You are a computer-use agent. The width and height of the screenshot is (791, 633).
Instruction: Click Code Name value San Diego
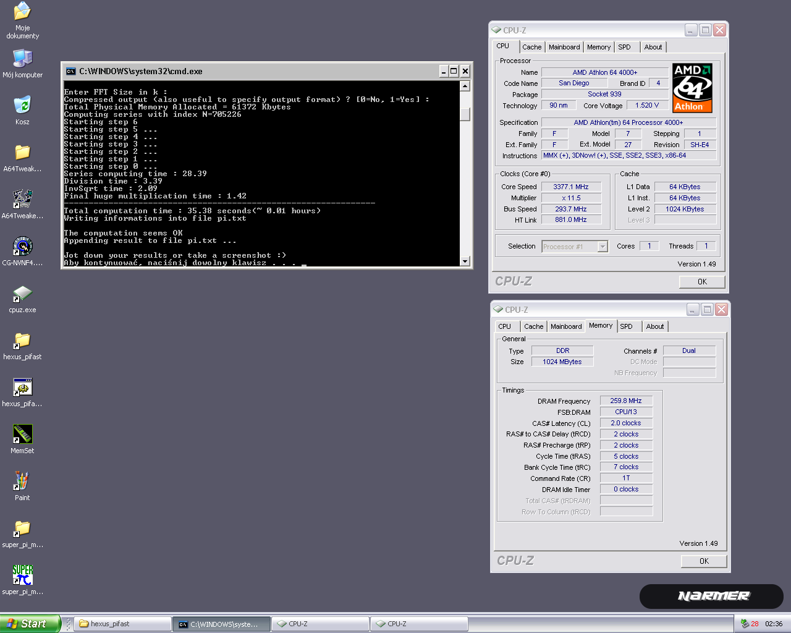coord(574,83)
